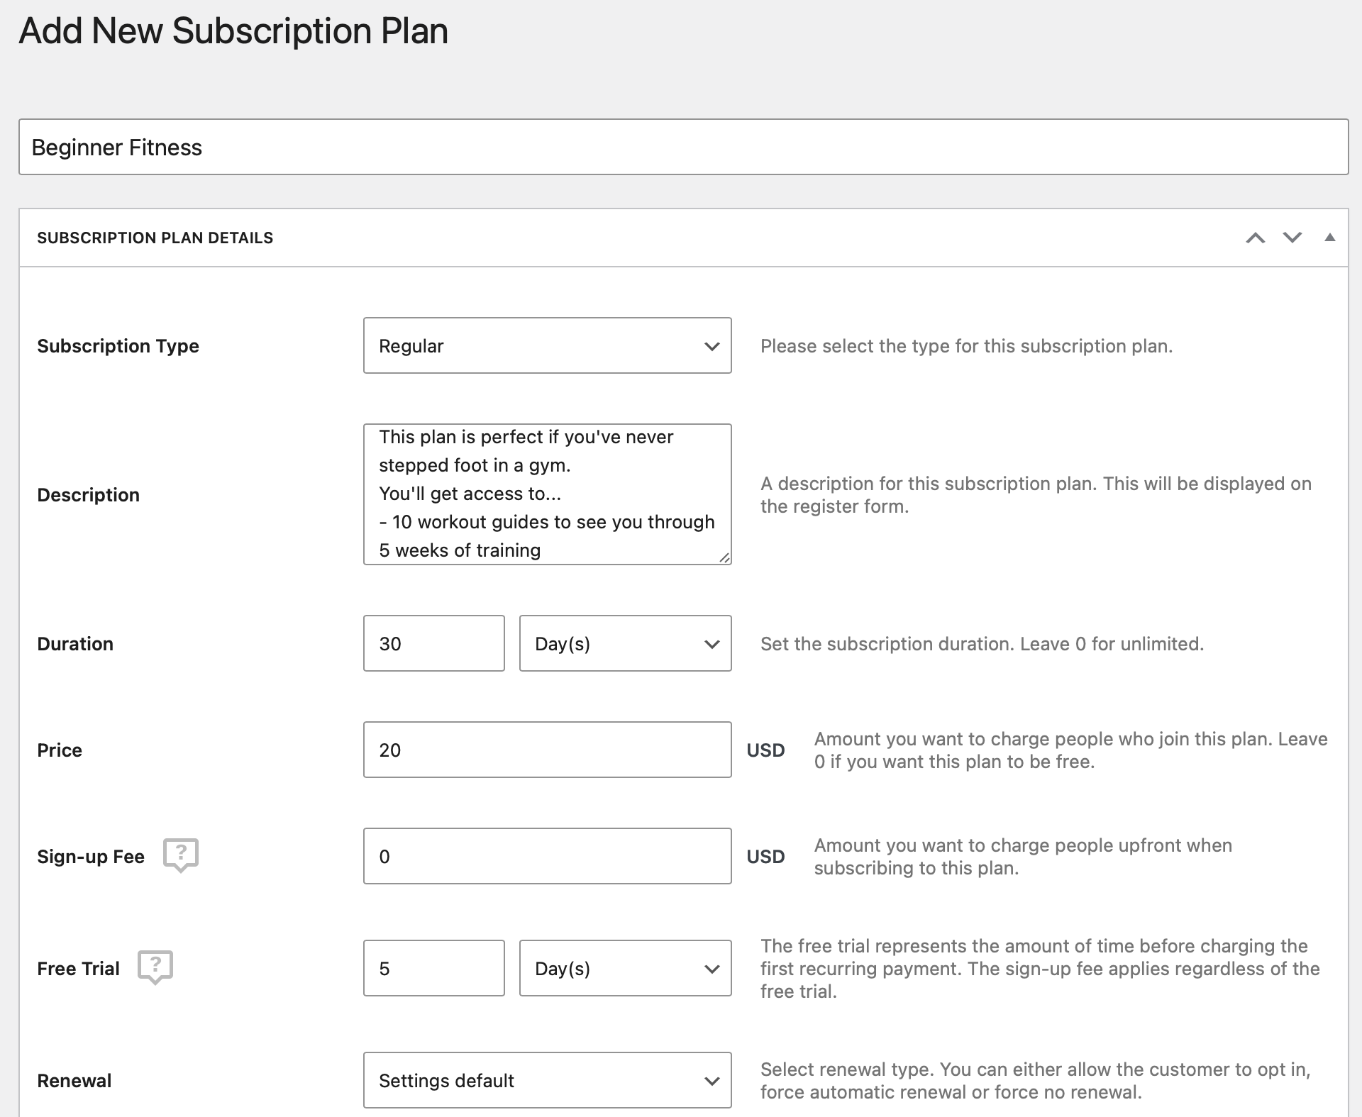
Task: Click the Description textarea resize handle
Action: [724, 557]
